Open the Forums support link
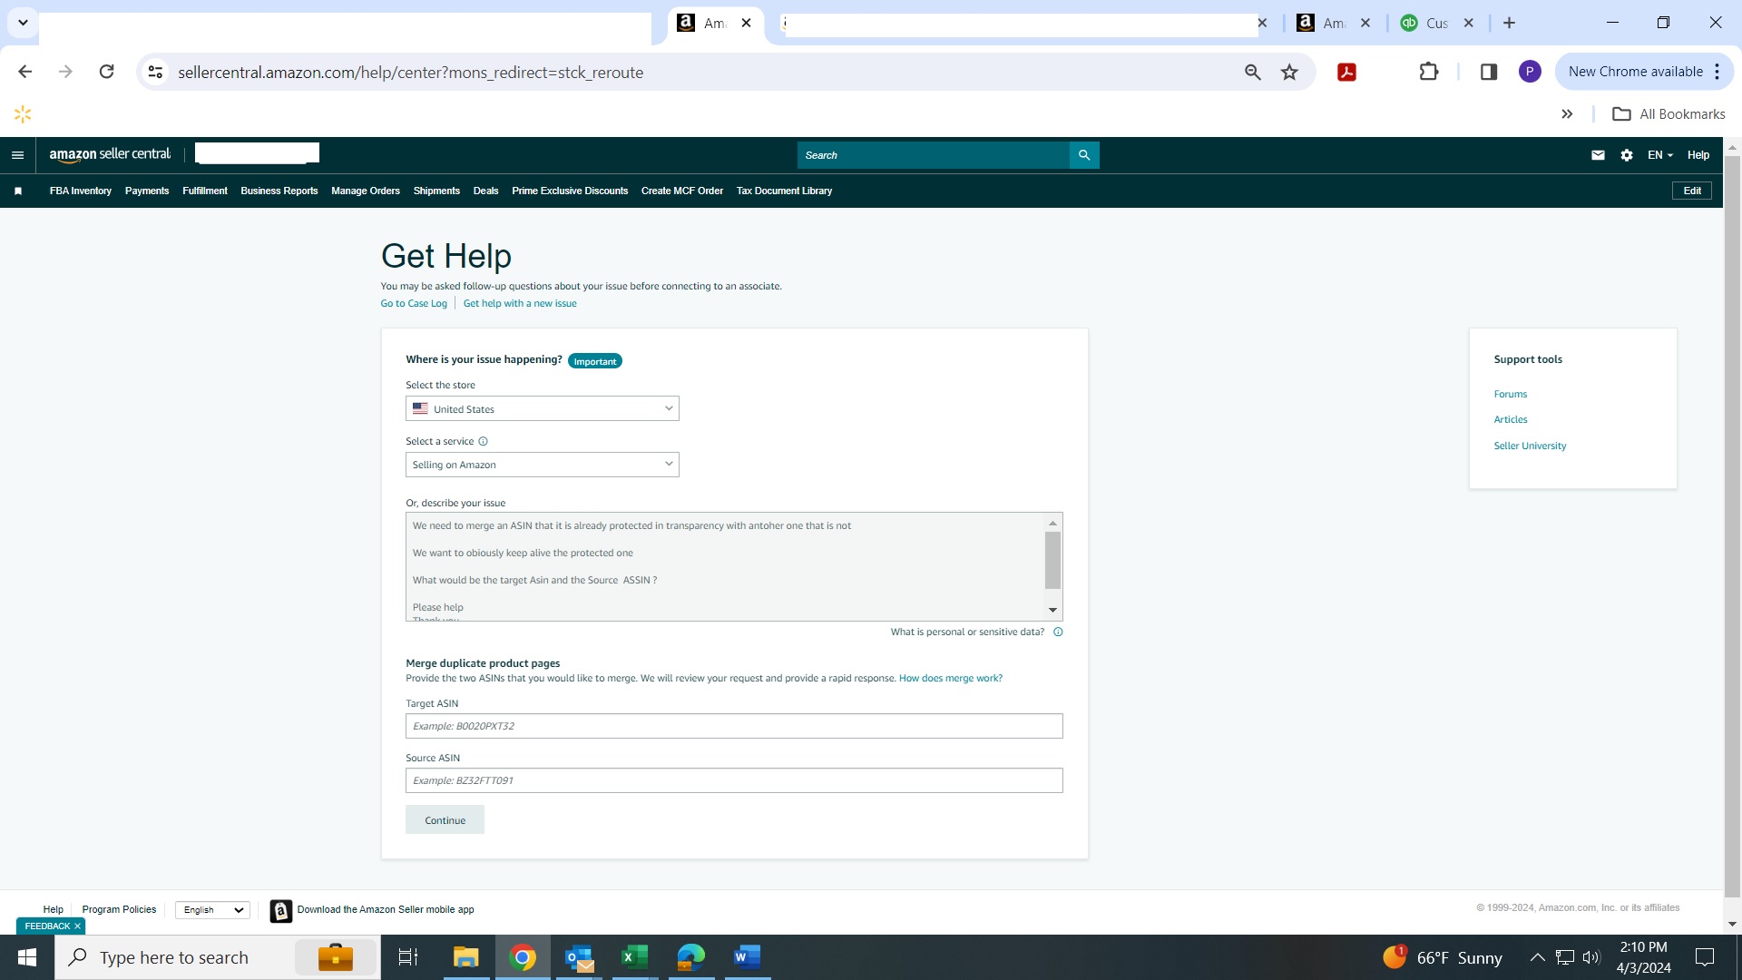 click(1511, 394)
